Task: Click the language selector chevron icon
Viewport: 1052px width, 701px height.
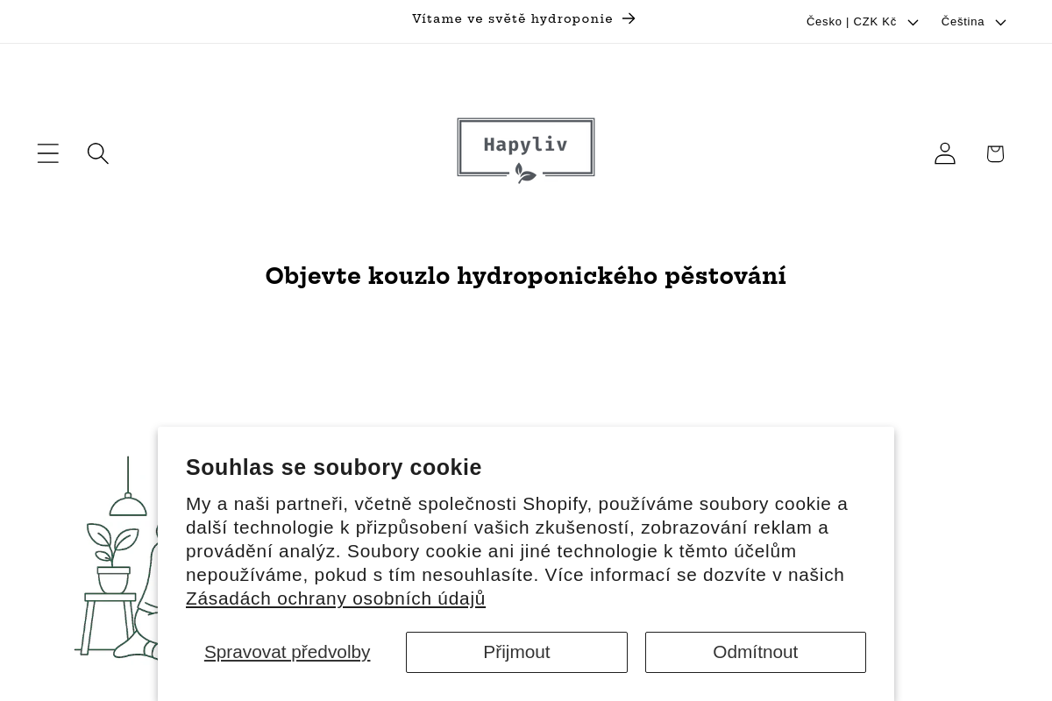Action: click(x=1000, y=22)
